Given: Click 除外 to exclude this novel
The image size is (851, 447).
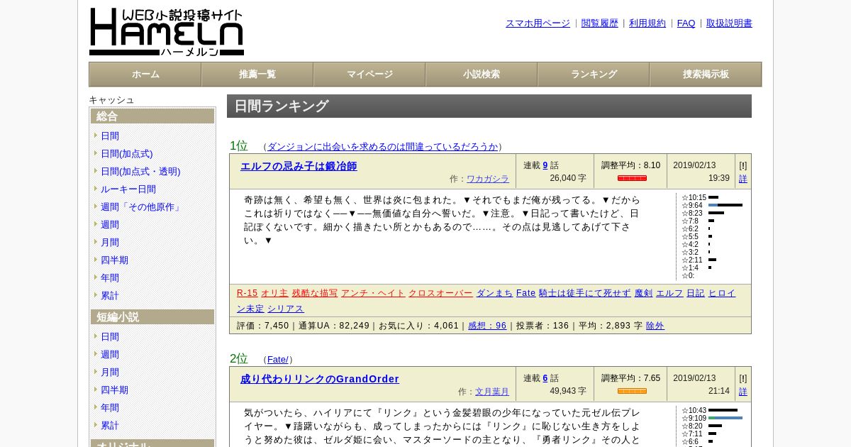Looking at the screenshot, I should [x=655, y=326].
